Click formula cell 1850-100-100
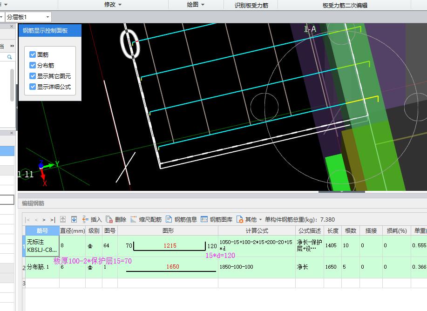 pos(257,267)
